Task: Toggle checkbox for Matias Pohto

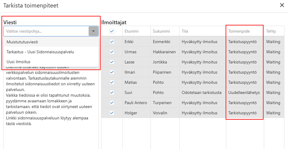Action: coord(112,82)
